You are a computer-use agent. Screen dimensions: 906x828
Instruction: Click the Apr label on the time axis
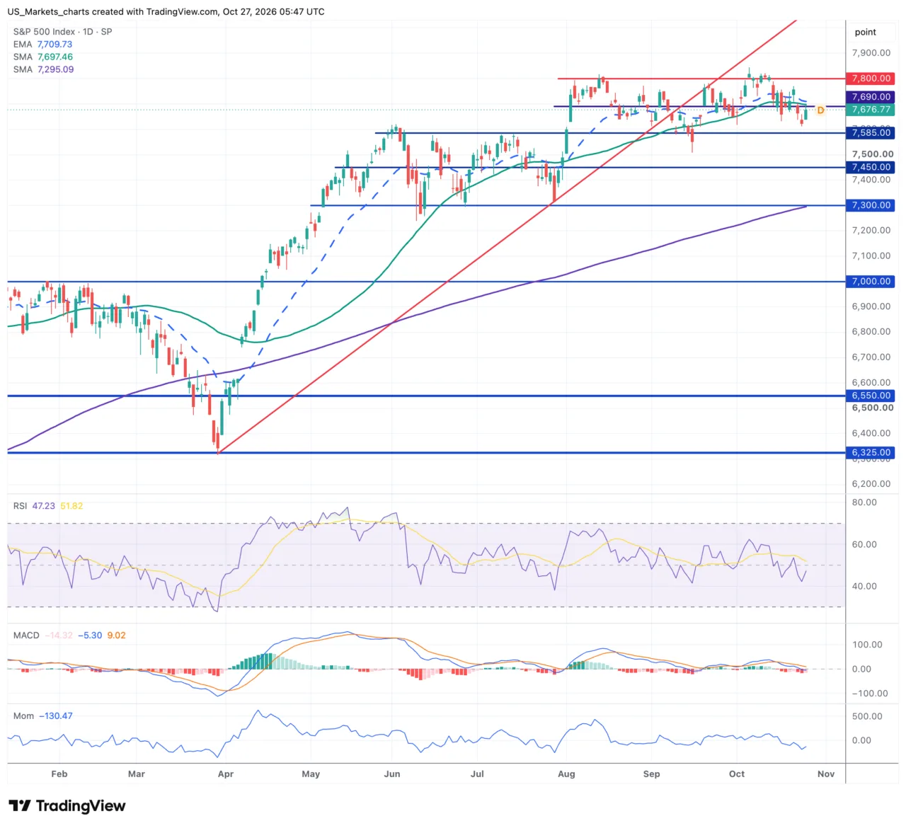(x=226, y=774)
